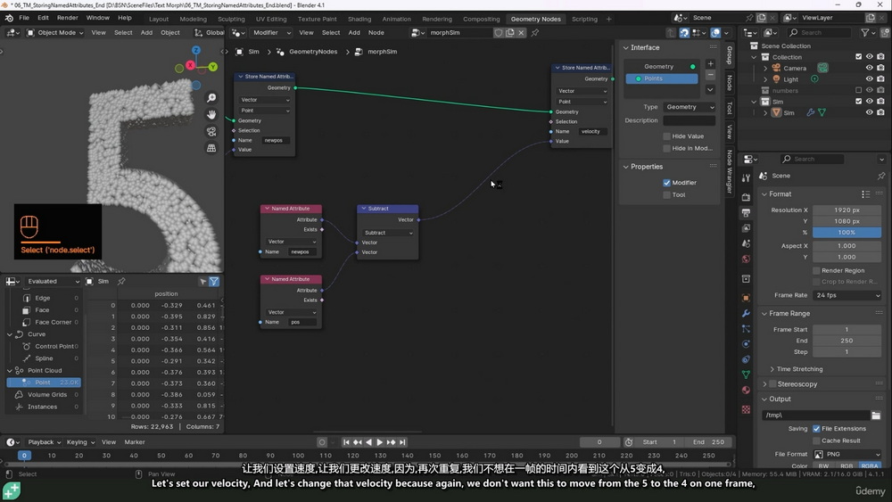This screenshot has width=892, height=502.
Task: Open the Object Data properties green tab
Action: pyautogui.click(x=746, y=374)
